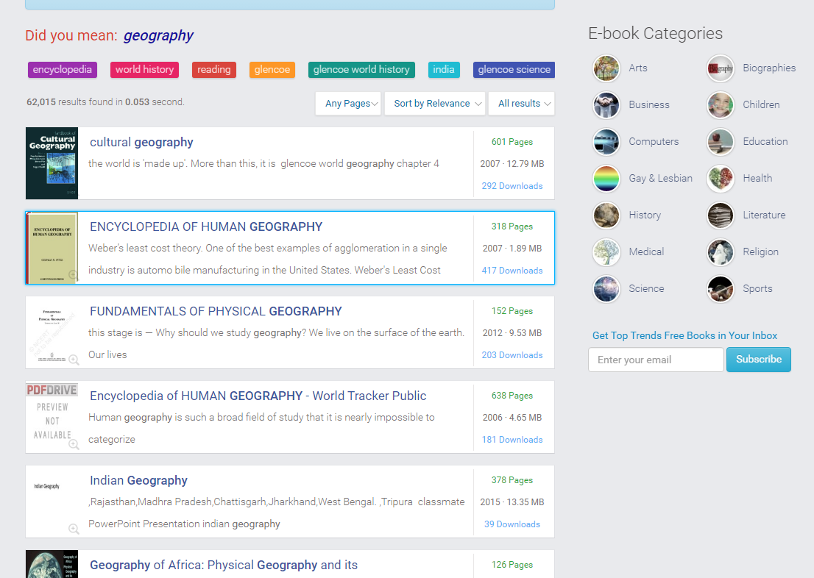Open the Health category icon
This screenshot has height=578, width=814.
pyautogui.click(x=721, y=179)
